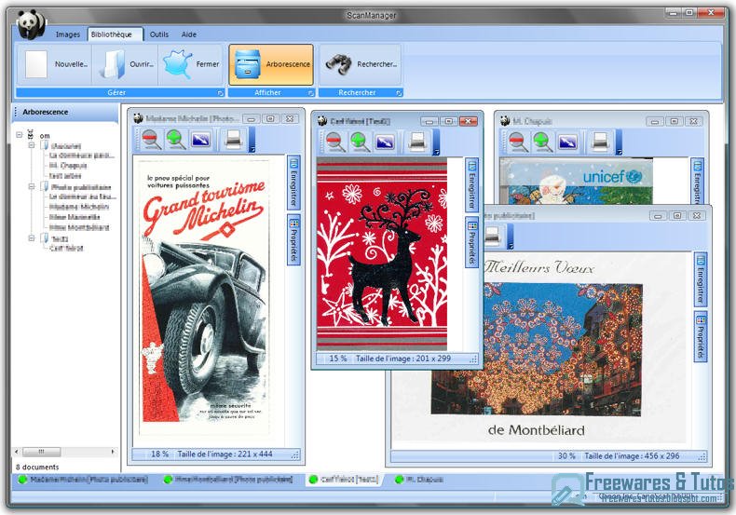Viewport: 736px width, 515px height.
Task: Click 'Taille de l'image : 201 x 299' text
Action: tap(403, 359)
